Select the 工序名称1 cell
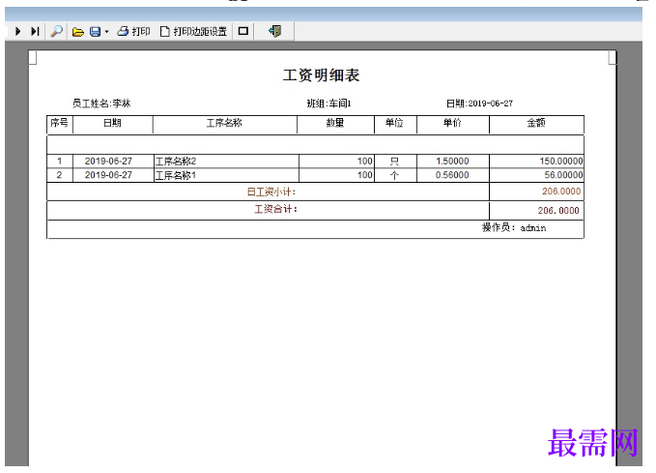Image resolution: width=656 pixels, height=473 pixels. pyautogui.click(x=226, y=175)
